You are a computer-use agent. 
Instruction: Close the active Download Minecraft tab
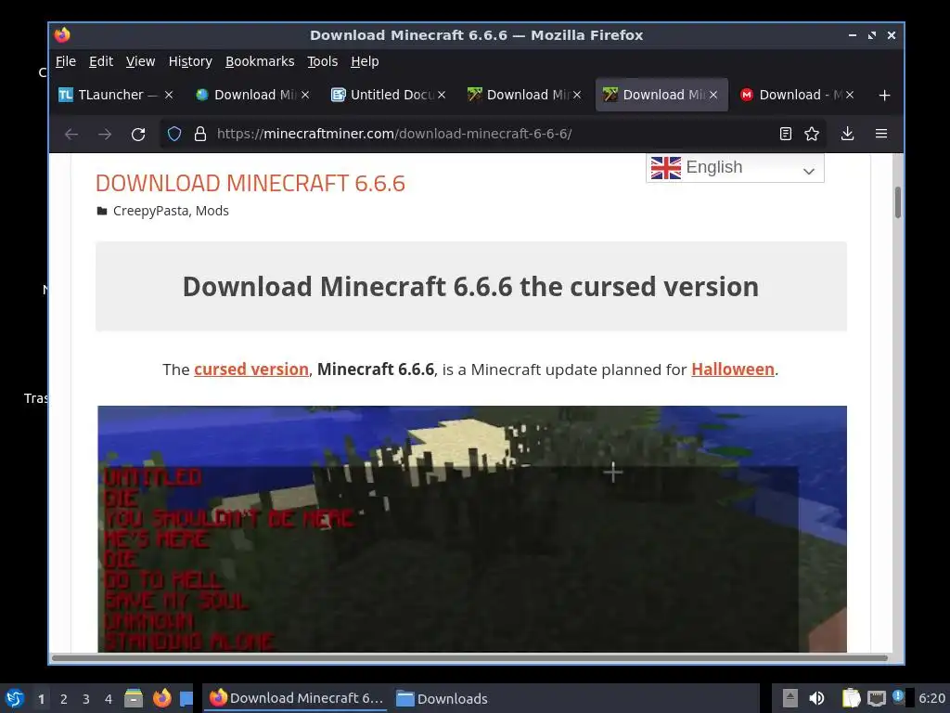point(713,95)
